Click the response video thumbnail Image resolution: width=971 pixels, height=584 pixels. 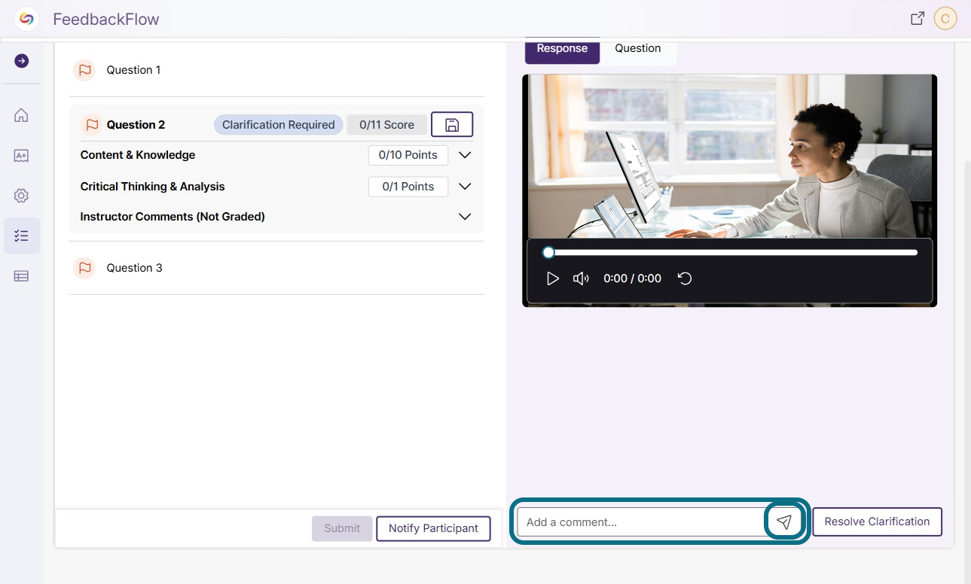729,157
